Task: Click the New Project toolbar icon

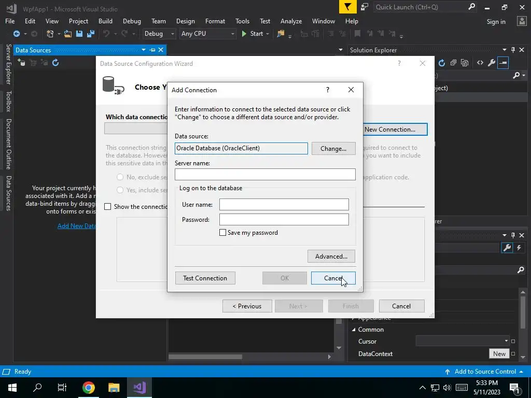Action: click(x=50, y=34)
